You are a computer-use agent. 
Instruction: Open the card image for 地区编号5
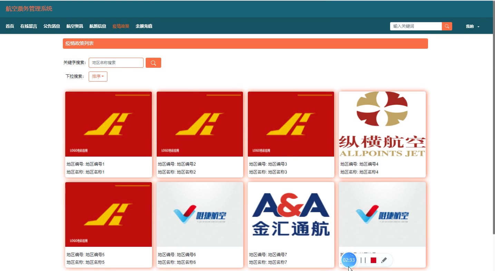108,215
